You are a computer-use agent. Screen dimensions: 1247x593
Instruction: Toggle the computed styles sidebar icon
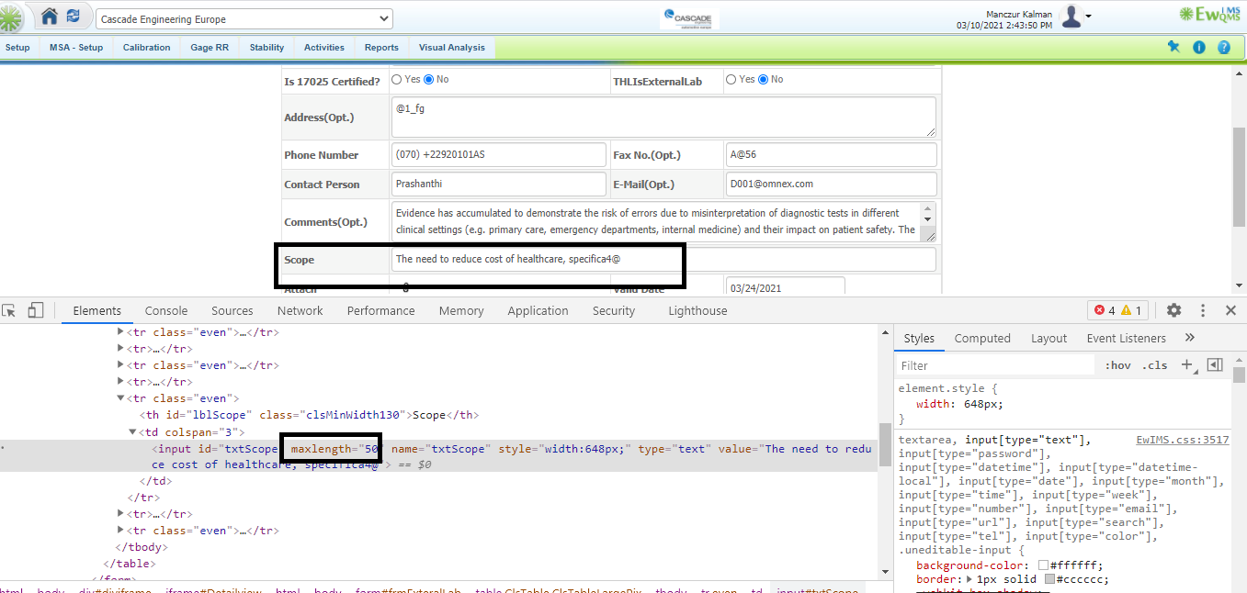1215,364
